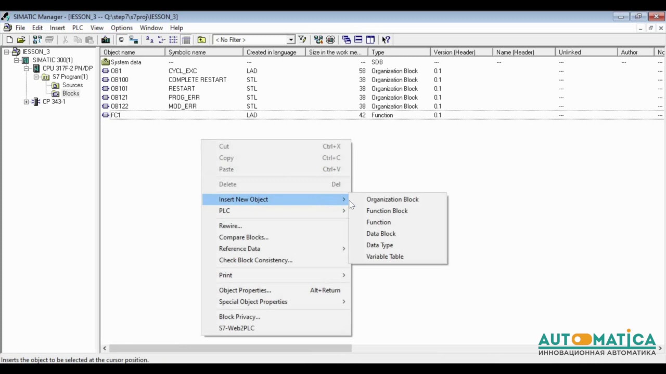Select the FC1 function row

click(382, 115)
